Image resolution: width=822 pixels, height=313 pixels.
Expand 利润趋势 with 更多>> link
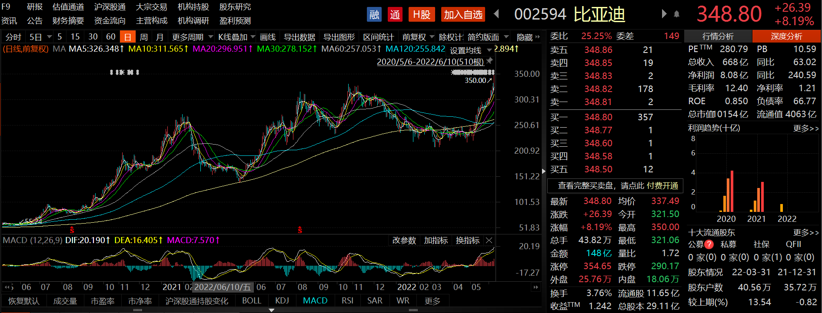coord(806,128)
